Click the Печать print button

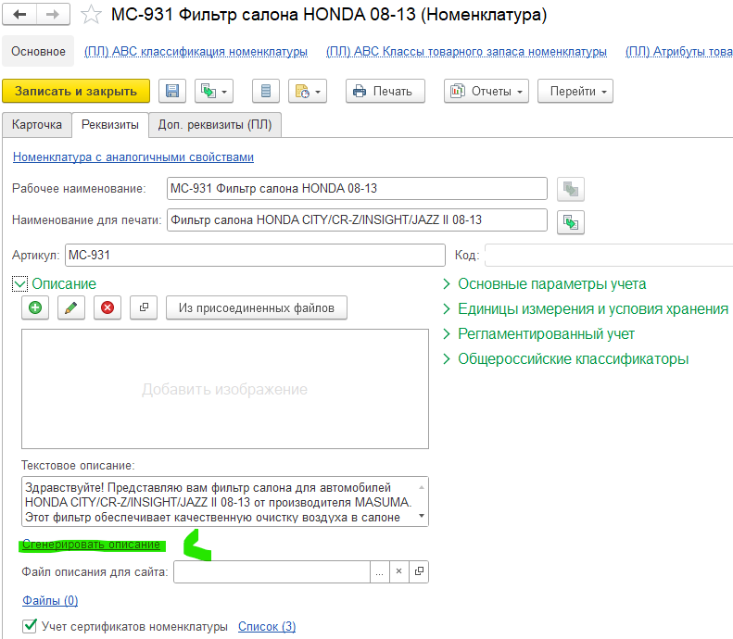point(385,91)
